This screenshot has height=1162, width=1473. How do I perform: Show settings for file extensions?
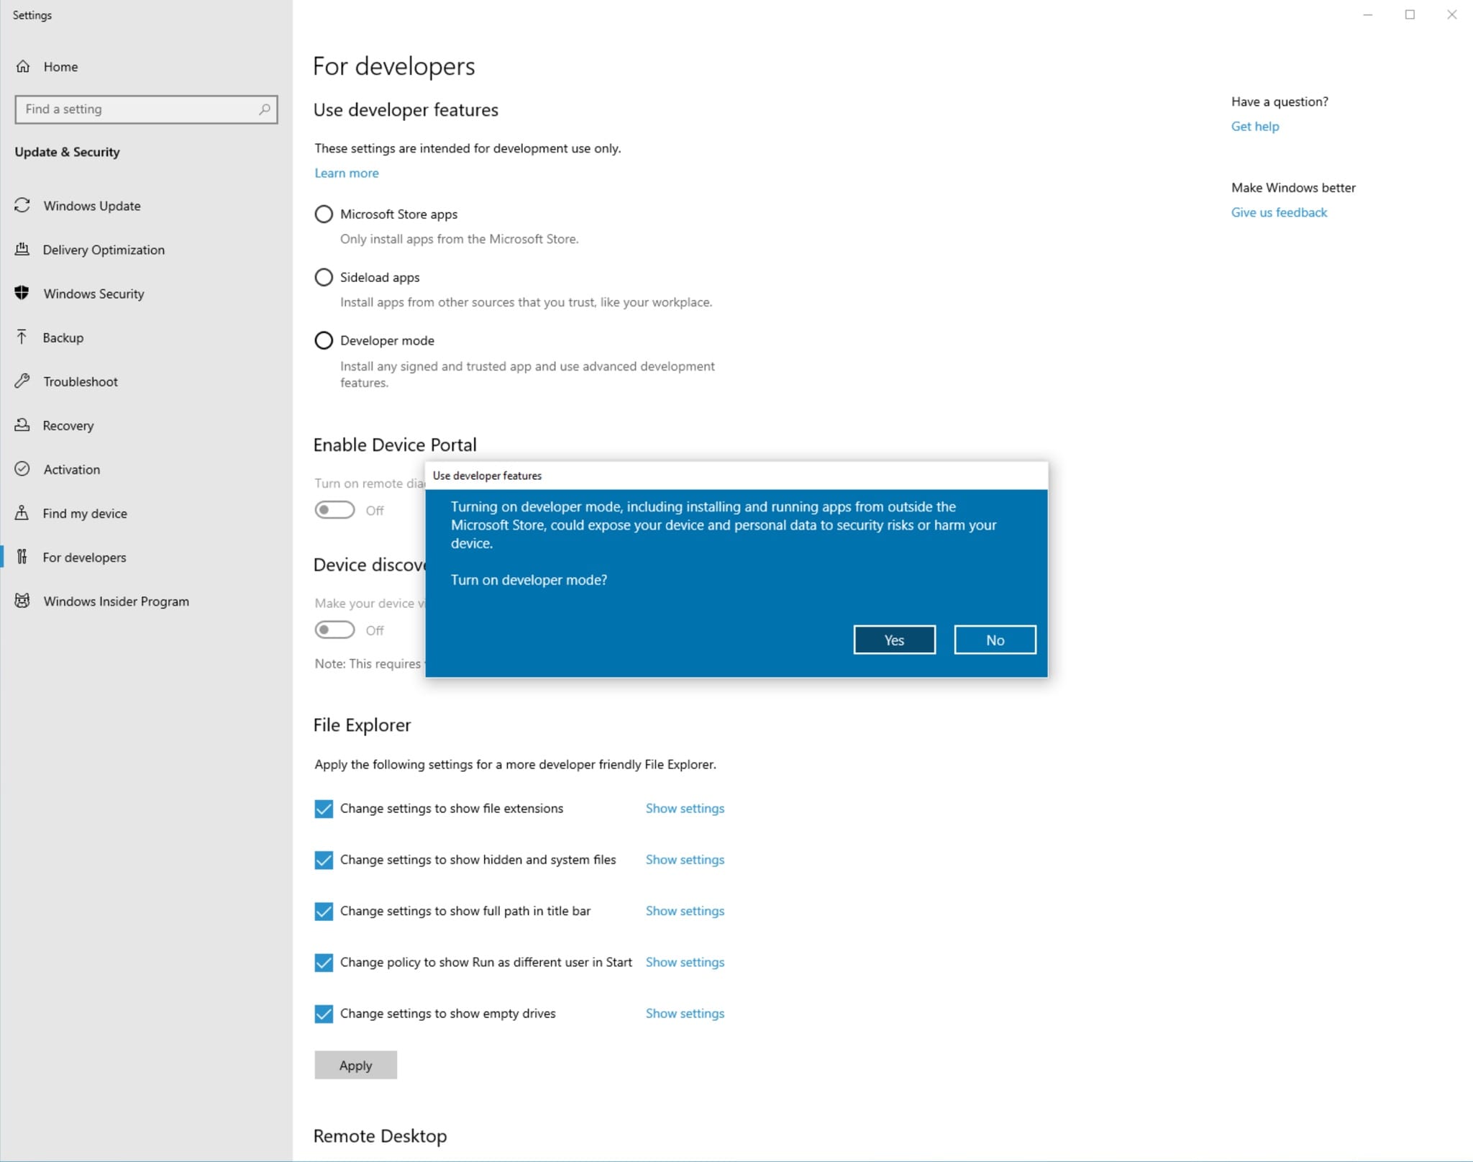(x=685, y=809)
